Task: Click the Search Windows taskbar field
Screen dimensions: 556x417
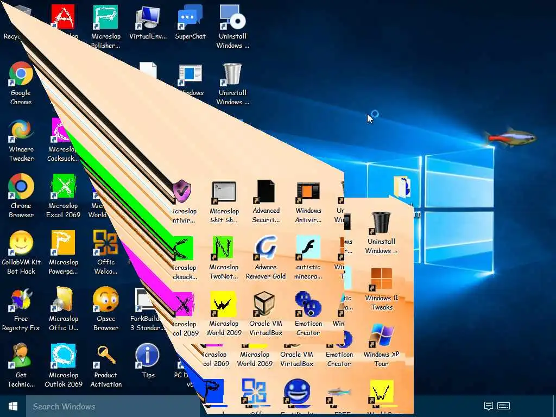Action: 113,406
